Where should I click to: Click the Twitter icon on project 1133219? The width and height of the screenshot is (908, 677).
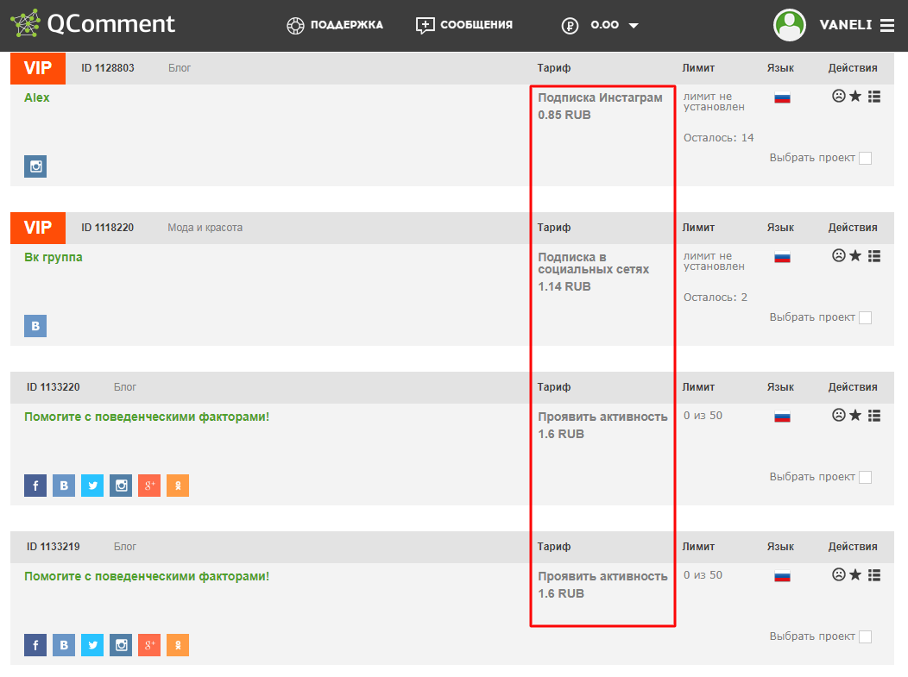91,644
